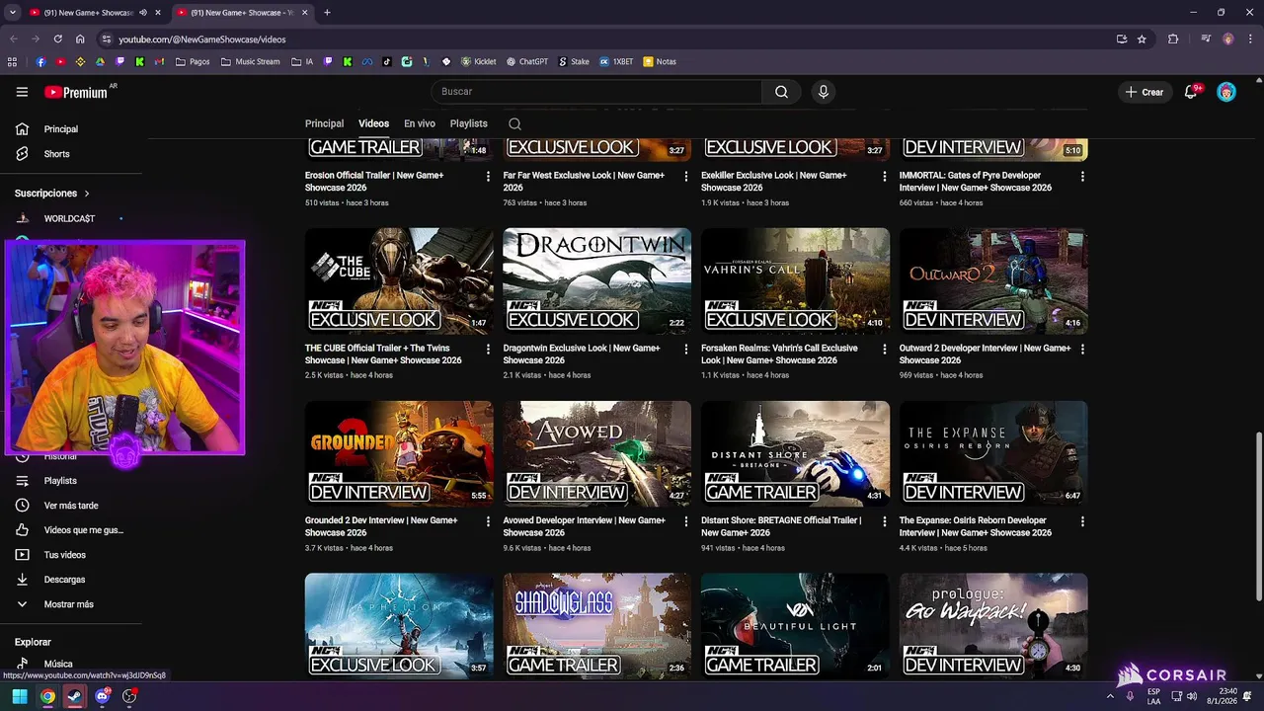
Task: Play the Dragontwin thumbnail
Action: pos(597,281)
